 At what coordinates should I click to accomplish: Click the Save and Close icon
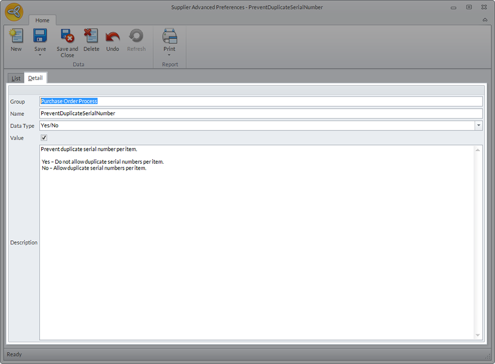pyautogui.click(x=67, y=36)
